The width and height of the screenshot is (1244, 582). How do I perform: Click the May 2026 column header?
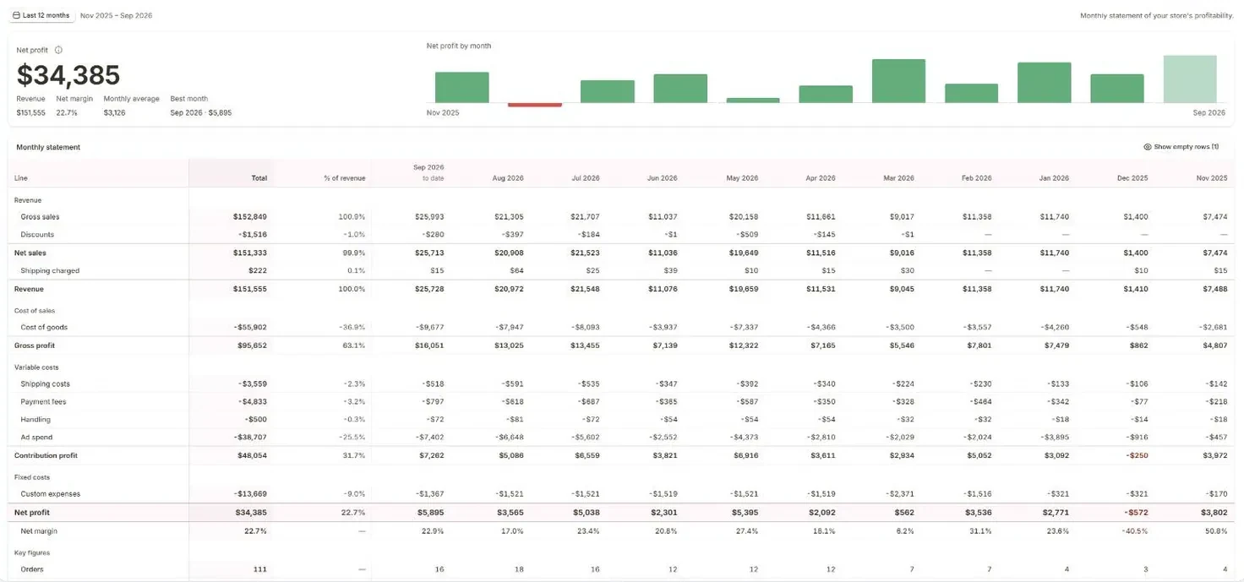coord(742,178)
